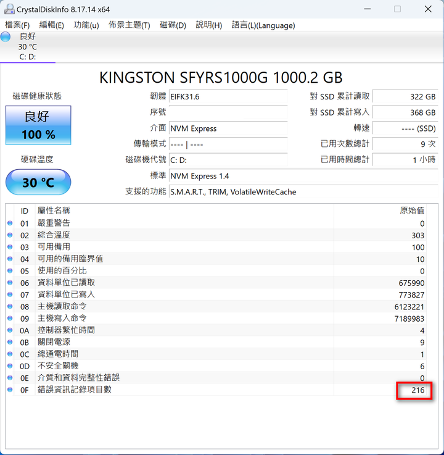Open the 語言(L)(Language) menu
The width and height of the screenshot is (444, 455).
pos(263,25)
